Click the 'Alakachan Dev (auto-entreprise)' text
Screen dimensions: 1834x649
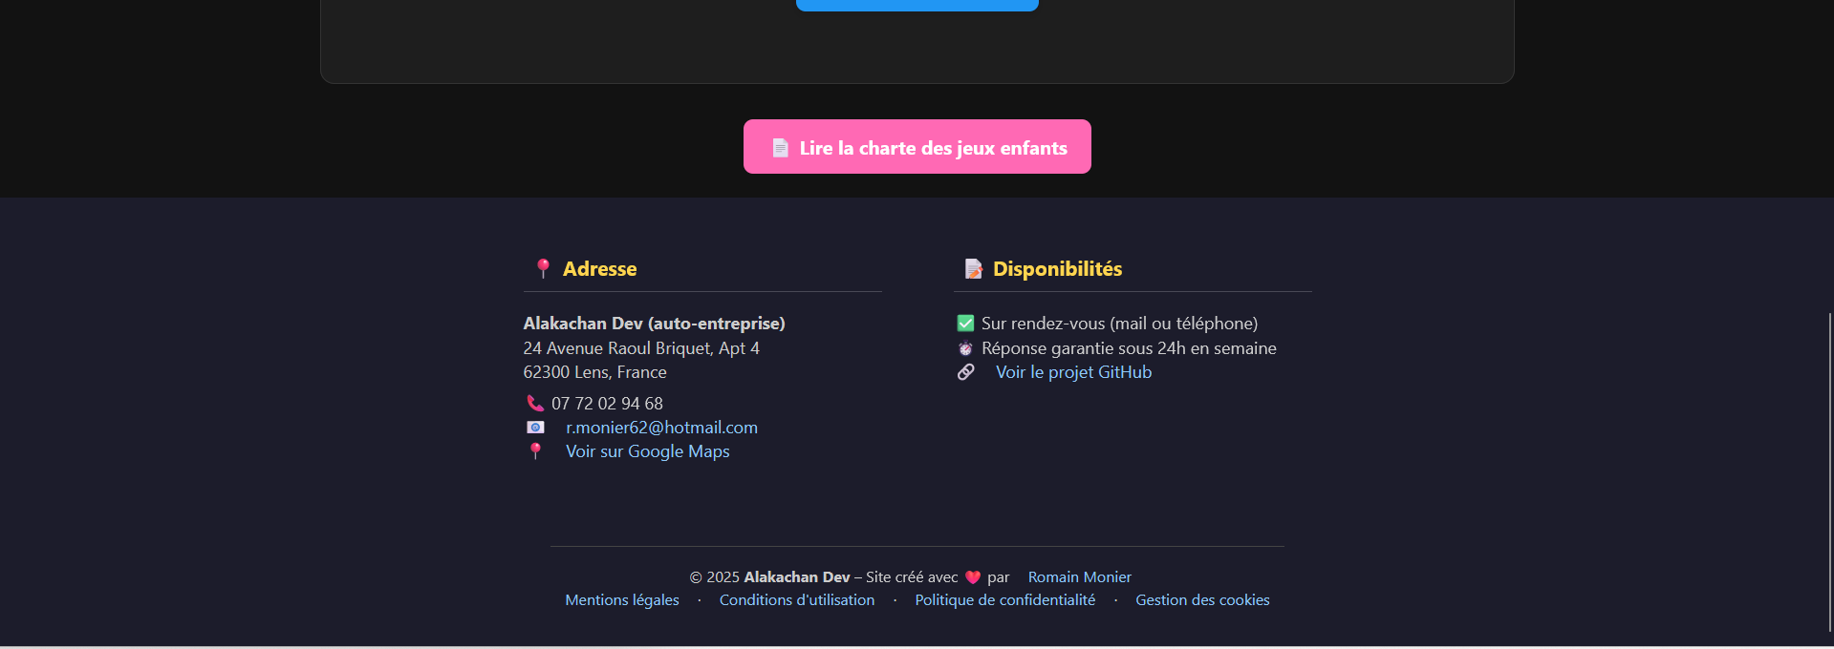pyautogui.click(x=654, y=324)
